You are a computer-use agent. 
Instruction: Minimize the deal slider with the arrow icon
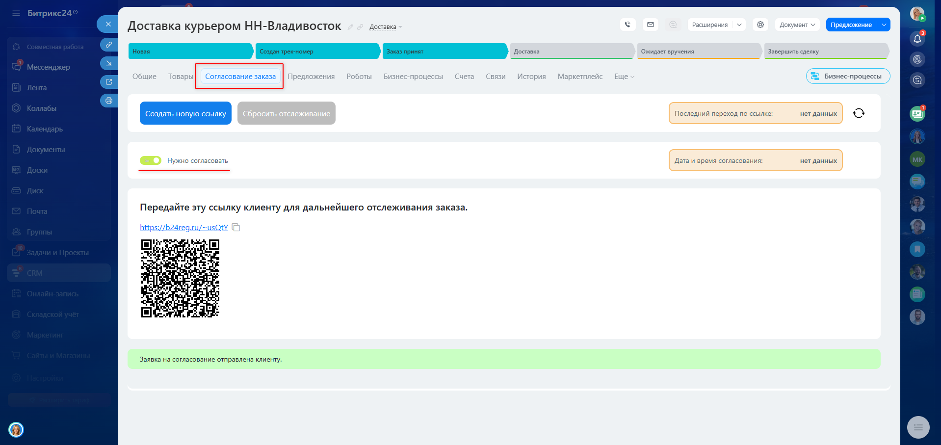tap(108, 63)
